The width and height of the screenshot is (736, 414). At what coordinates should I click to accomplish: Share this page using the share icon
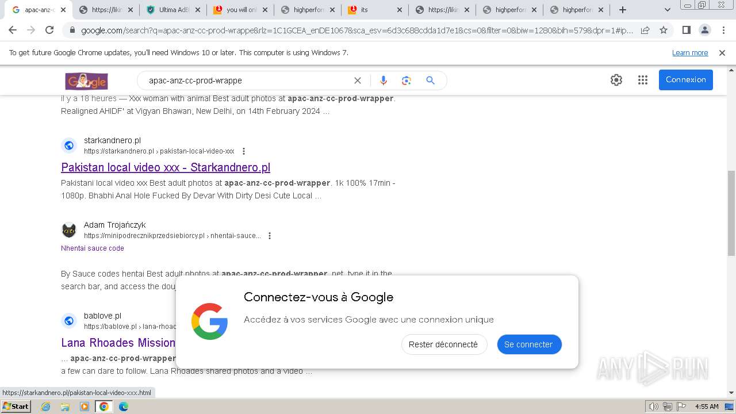pos(645,30)
